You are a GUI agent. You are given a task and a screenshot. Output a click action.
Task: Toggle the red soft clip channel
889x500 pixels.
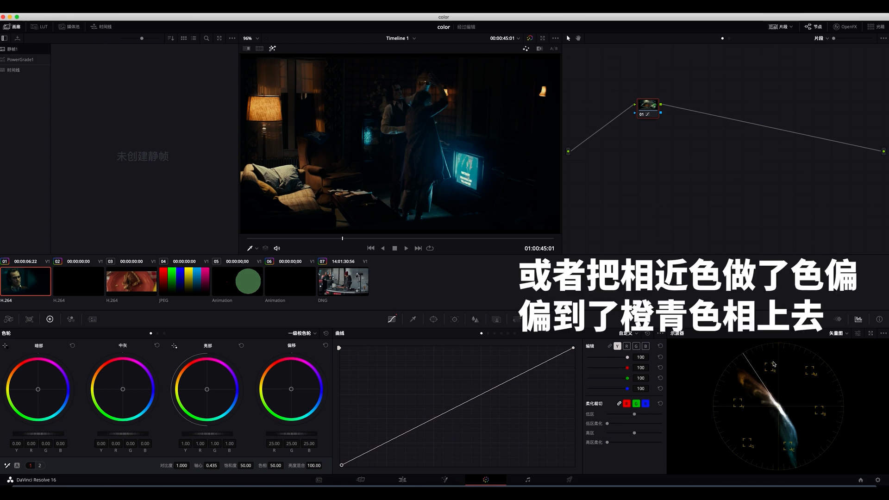[x=626, y=404]
